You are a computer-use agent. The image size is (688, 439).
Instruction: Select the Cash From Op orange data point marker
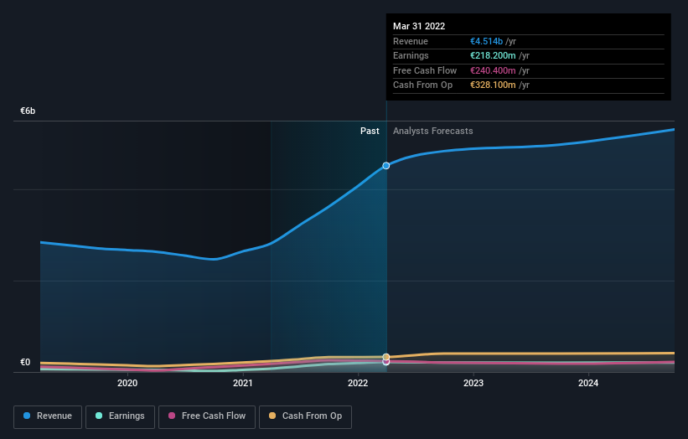pyautogui.click(x=386, y=357)
